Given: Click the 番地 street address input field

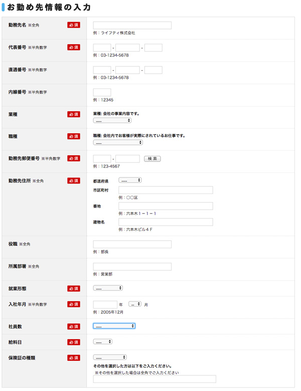Looking at the screenshot, I should pyautogui.click(x=166, y=206).
